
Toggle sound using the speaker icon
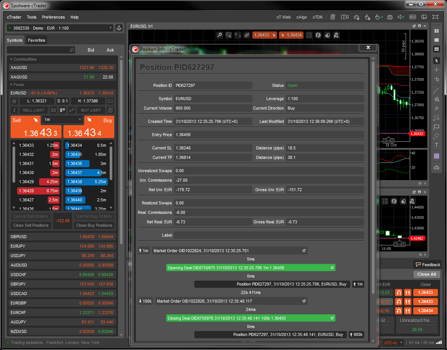click(x=400, y=17)
